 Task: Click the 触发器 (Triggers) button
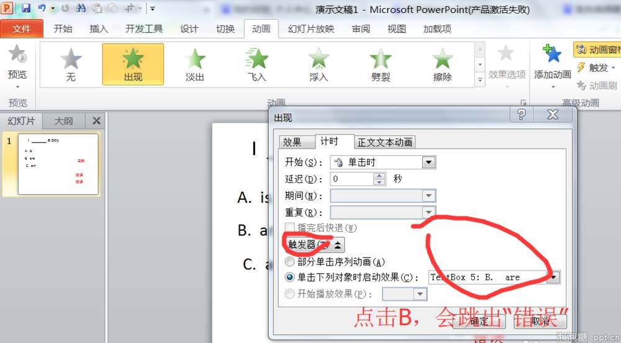[314, 245]
